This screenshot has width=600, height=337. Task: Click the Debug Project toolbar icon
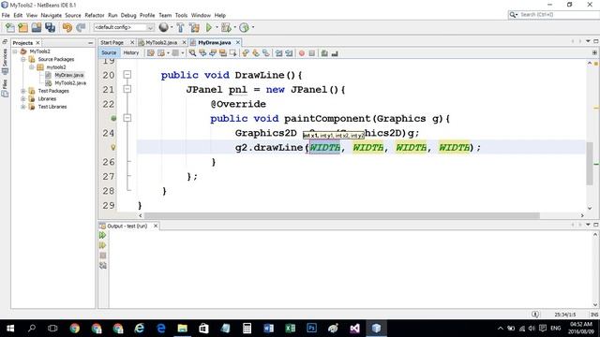(x=226, y=27)
